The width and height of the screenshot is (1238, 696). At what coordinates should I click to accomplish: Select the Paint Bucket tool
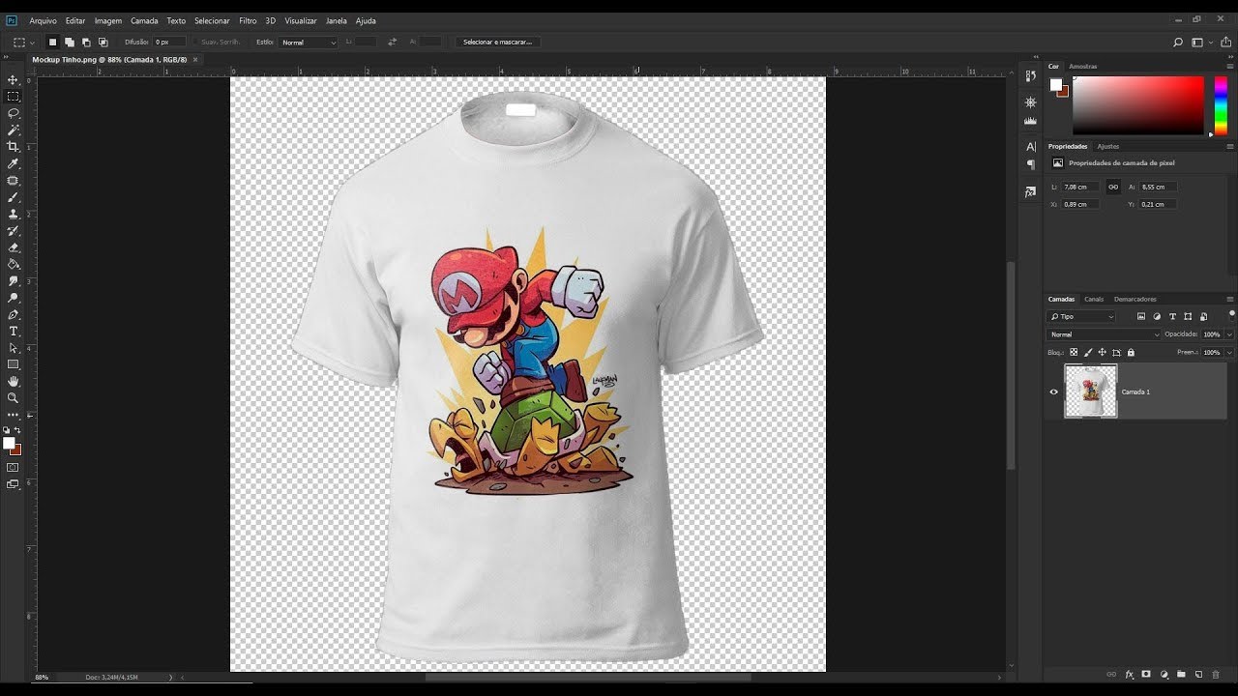point(14,264)
